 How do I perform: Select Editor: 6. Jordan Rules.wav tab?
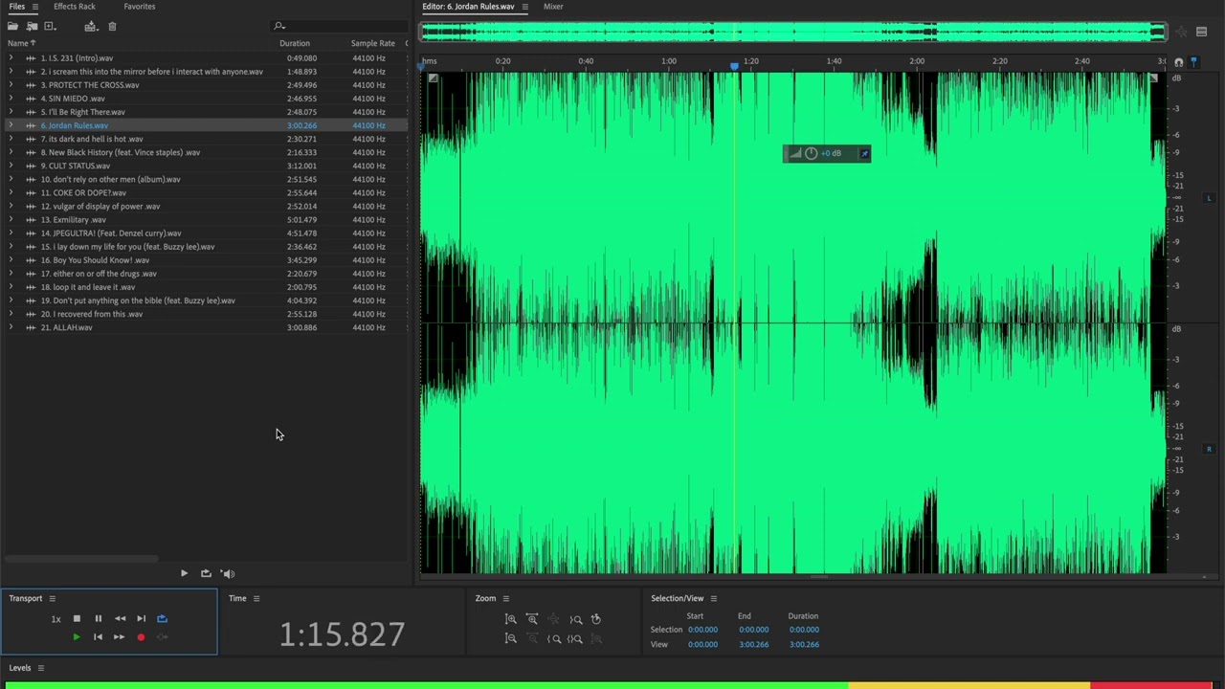tap(468, 7)
